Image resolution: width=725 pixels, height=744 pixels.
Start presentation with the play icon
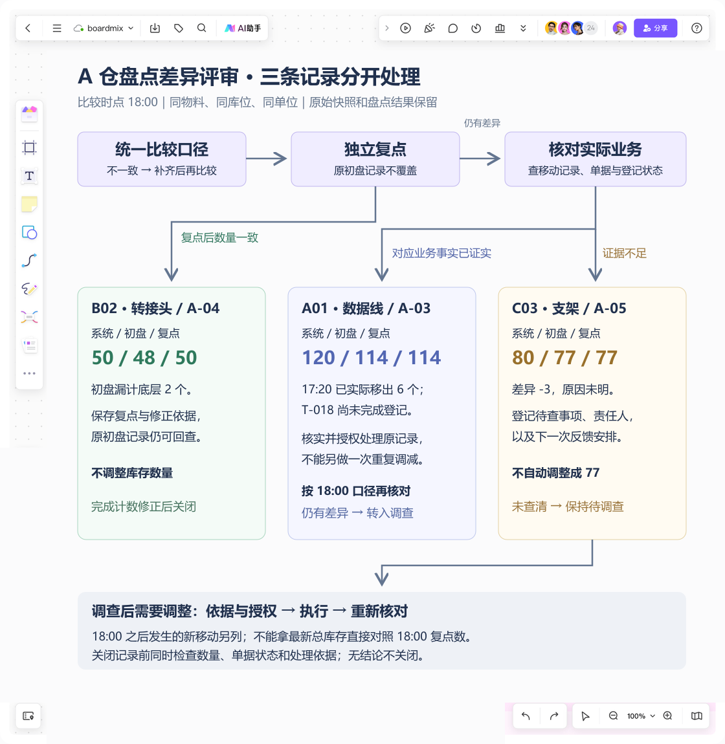tap(405, 28)
